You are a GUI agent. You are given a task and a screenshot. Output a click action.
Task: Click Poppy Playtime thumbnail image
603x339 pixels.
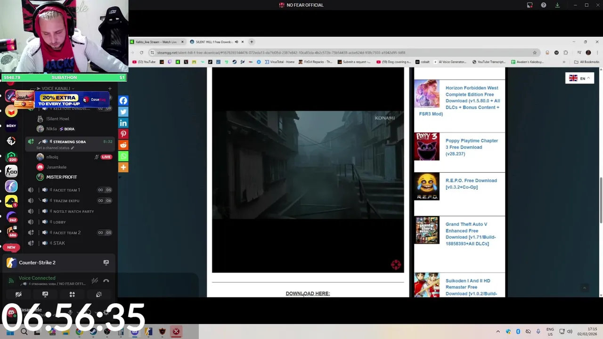(x=427, y=146)
